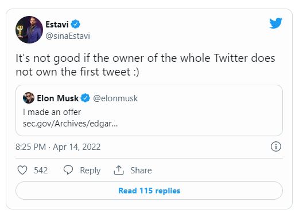Click the Share label

point(141,171)
